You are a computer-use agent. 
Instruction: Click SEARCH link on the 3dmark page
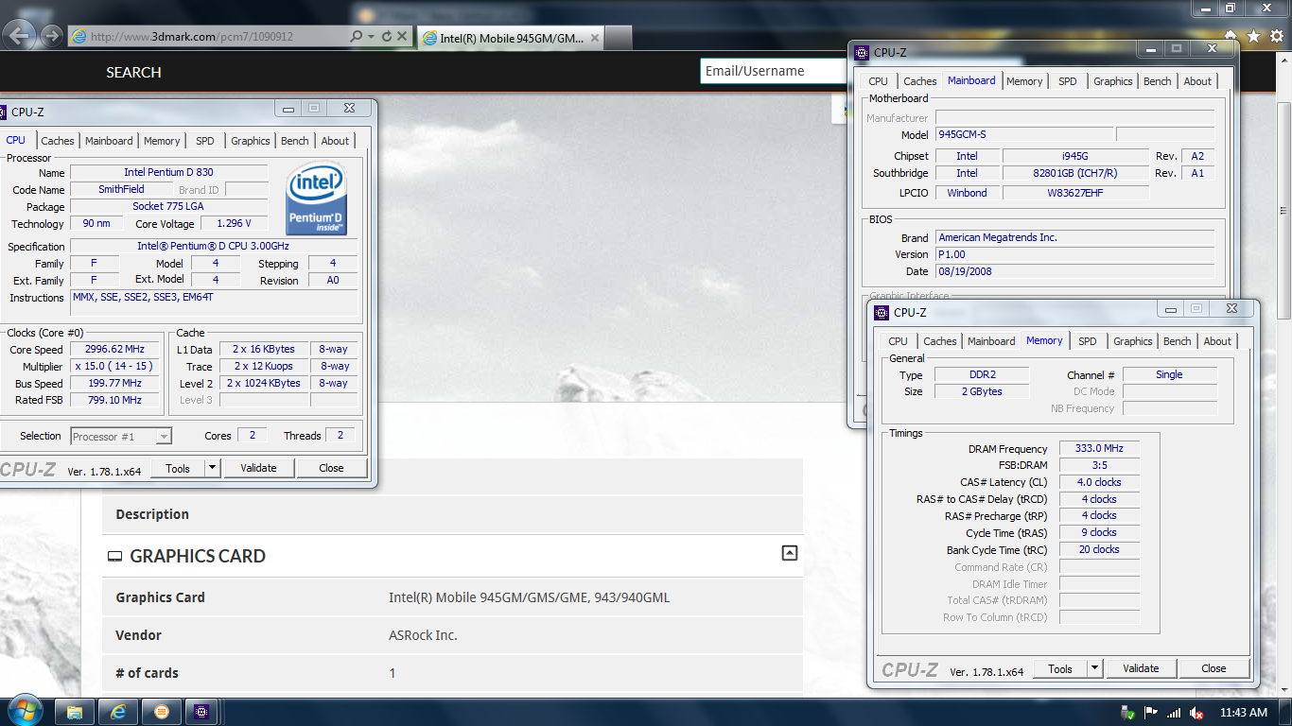tap(133, 72)
